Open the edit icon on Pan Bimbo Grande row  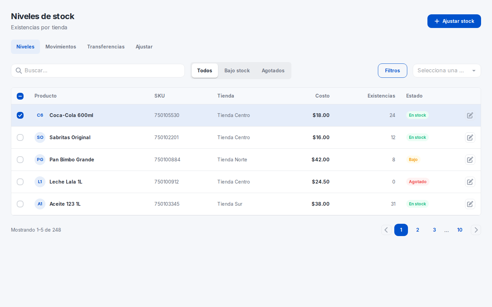click(x=470, y=160)
